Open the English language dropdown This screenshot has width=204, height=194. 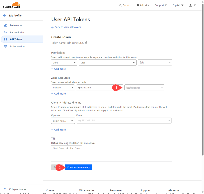[x=178, y=5]
